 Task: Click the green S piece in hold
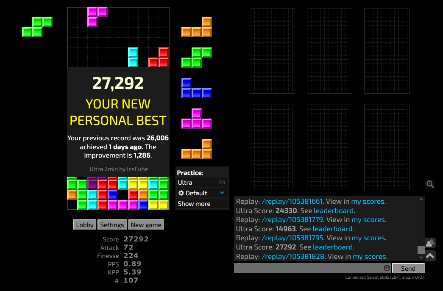(x=37, y=27)
